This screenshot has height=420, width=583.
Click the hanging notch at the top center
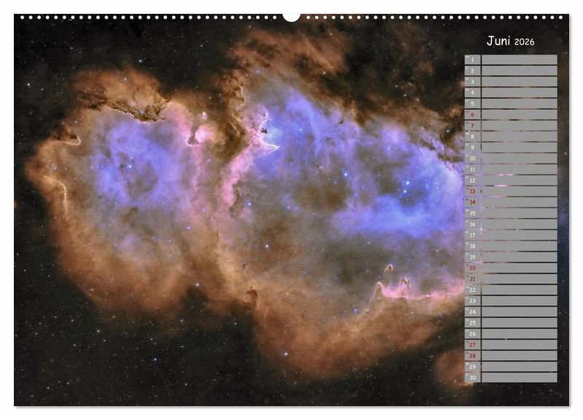click(291, 17)
